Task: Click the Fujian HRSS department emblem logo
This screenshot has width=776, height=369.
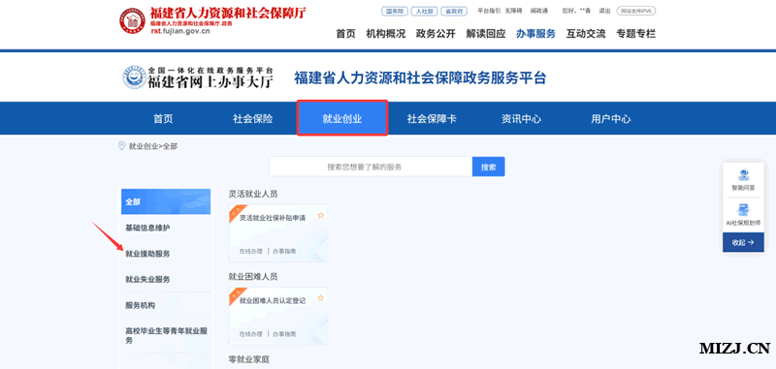Action: click(x=132, y=20)
